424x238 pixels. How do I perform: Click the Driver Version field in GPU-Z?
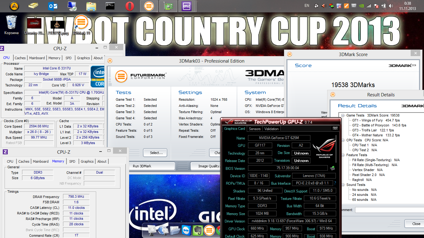pos(292,221)
